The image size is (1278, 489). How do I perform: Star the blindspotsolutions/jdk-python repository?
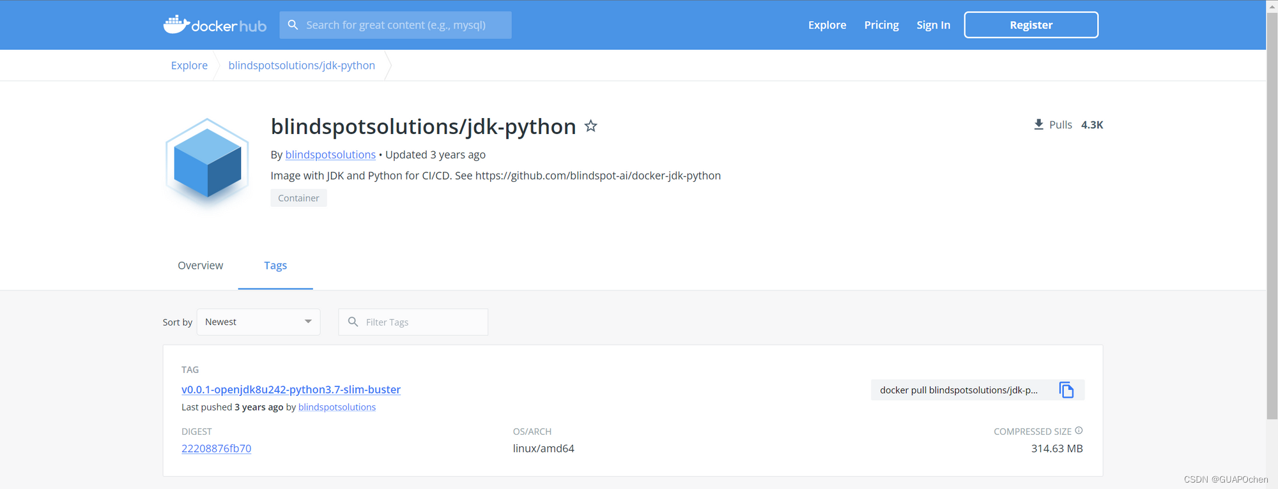pos(591,126)
